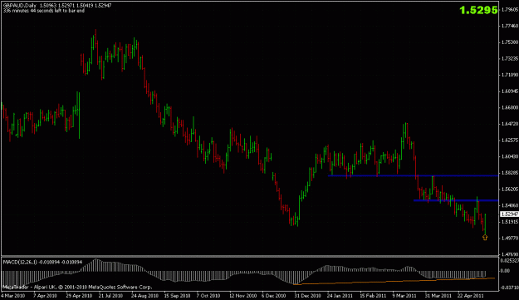This screenshot has width=519, height=300.
Task: Select the orange trendline in the MACD window
Action: 394,281
